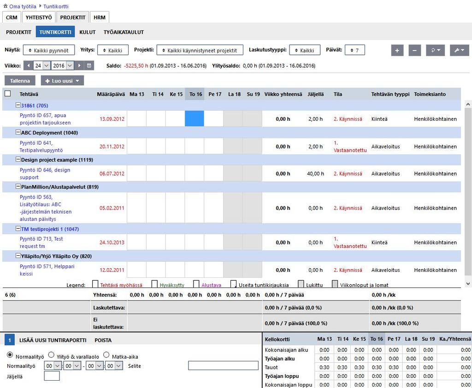The width and height of the screenshot is (472, 388).
Task: Select the TUNTIKORTTI submenu item
Action: tap(55, 32)
